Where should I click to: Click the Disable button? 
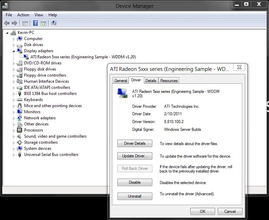pos(135,182)
